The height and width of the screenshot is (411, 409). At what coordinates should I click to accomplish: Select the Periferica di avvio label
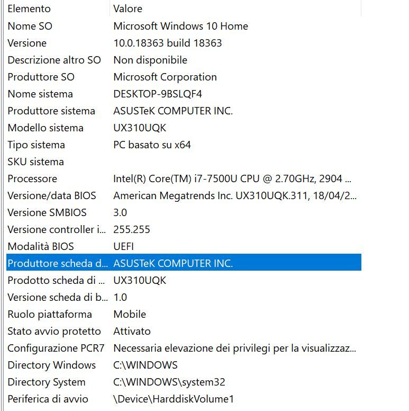coord(48,399)
